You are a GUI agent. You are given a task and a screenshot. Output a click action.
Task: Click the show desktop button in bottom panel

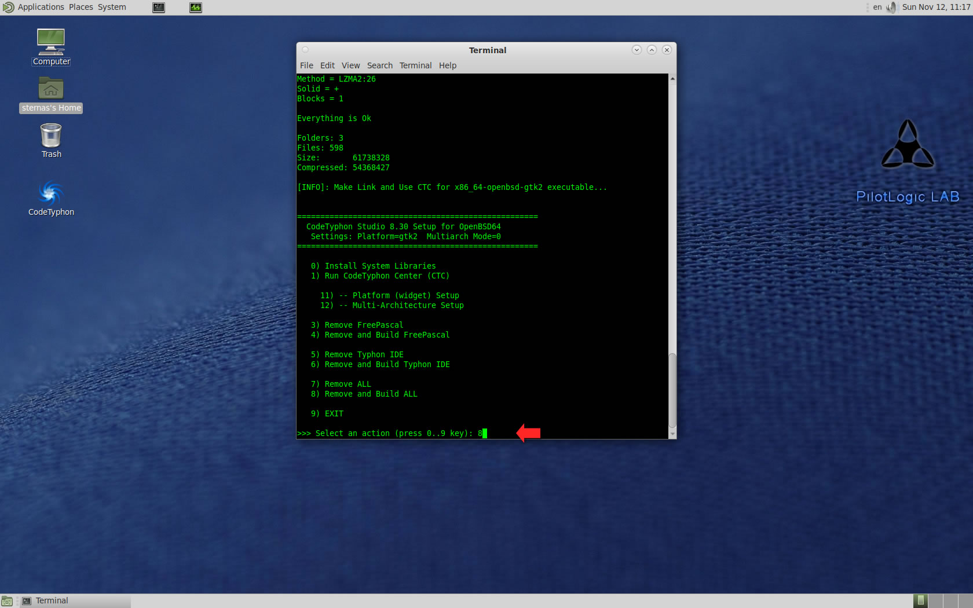point(7,601)
